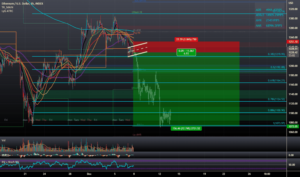Select the LyG ATRC indicator label

click(x=7, y=11)
